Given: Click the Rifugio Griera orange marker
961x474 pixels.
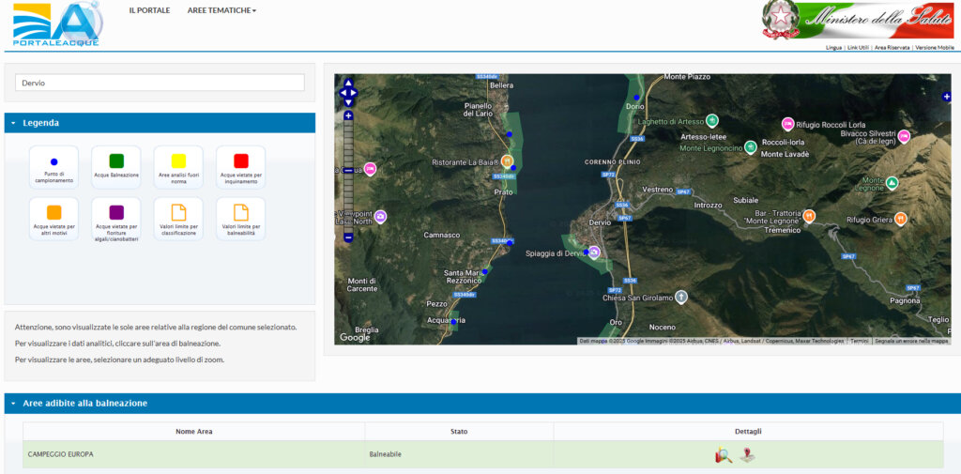Looking at the screenshot, I should coord(900,219).
